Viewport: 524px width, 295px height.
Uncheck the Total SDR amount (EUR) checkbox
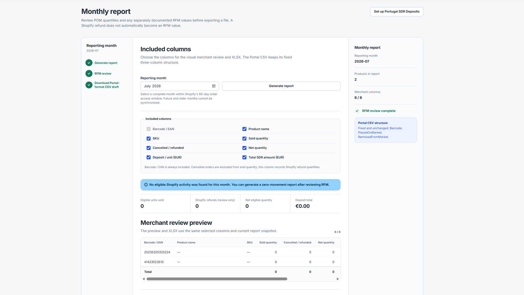[244, 157]
